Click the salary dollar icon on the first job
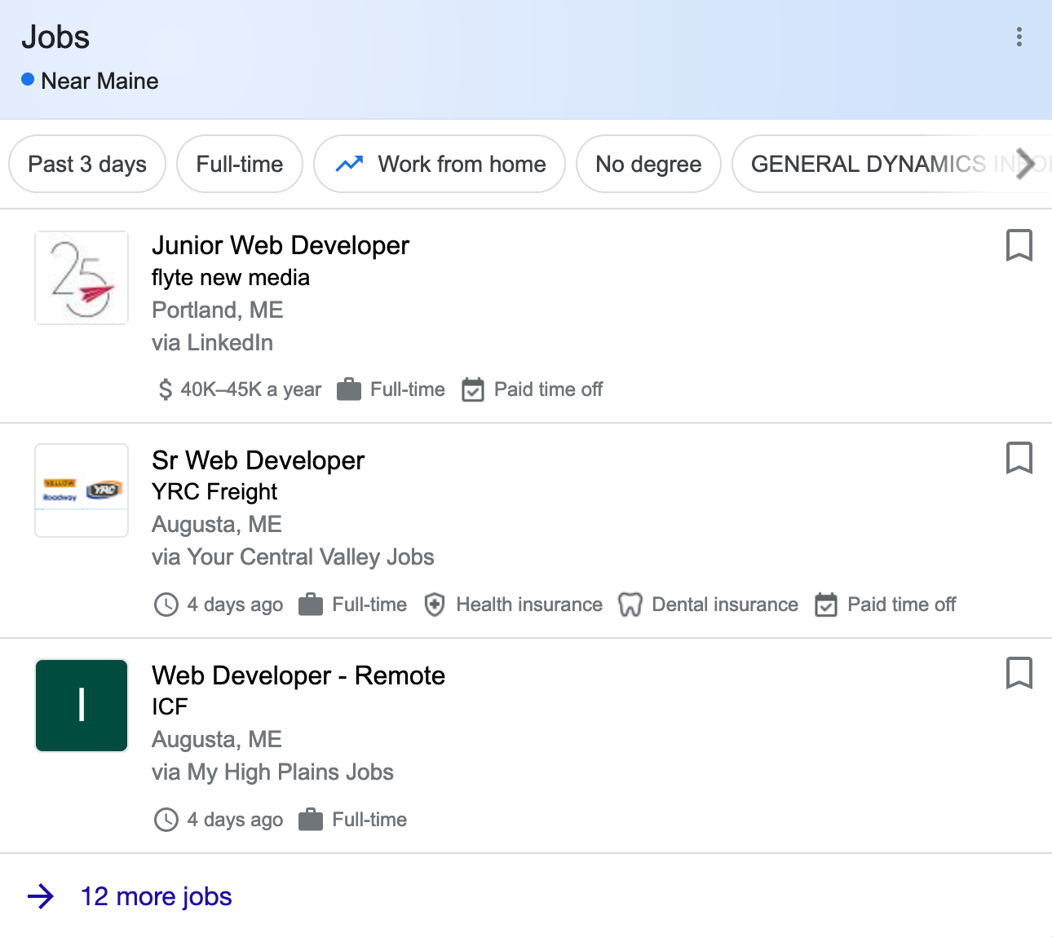 [x=166, y=389]
